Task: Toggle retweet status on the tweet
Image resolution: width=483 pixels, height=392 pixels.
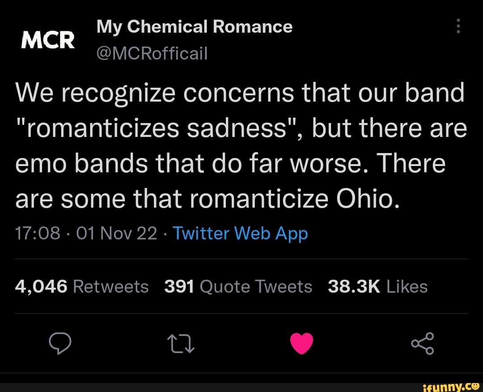Action: point(181,344)
